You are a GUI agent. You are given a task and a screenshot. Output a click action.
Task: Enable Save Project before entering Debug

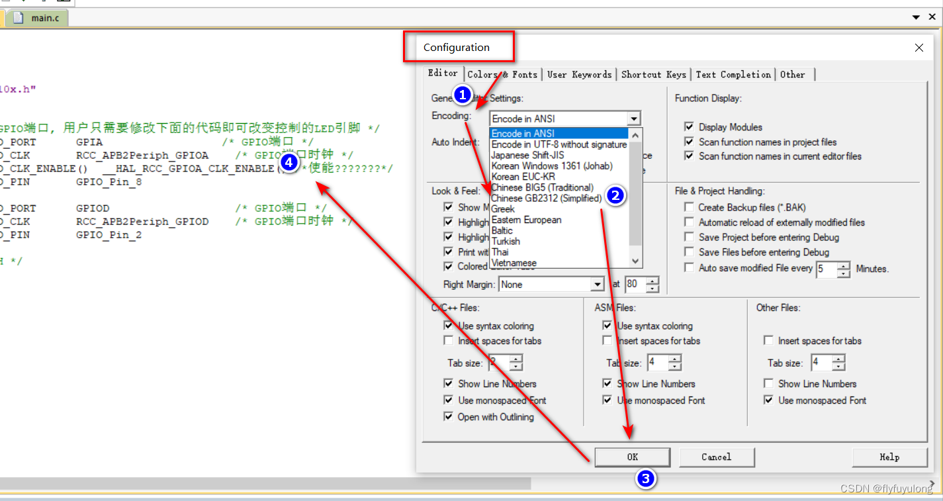point(689,237)
